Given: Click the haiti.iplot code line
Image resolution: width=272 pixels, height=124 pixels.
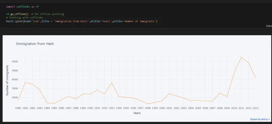Looking at the screenshot, I should click(82, 21).
